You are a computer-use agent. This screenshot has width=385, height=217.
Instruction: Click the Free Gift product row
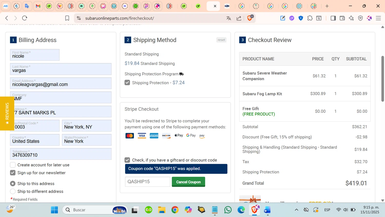305,111
